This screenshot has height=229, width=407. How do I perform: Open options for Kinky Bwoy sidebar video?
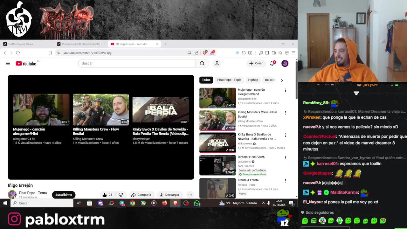coord(285,135)
